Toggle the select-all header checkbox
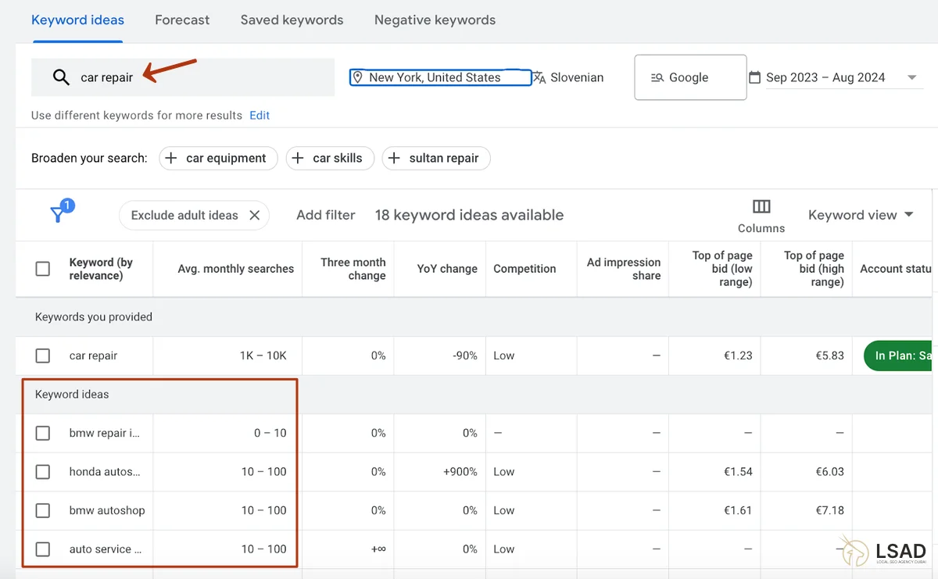Screen dimensions: 938x579 click(43, 269)
